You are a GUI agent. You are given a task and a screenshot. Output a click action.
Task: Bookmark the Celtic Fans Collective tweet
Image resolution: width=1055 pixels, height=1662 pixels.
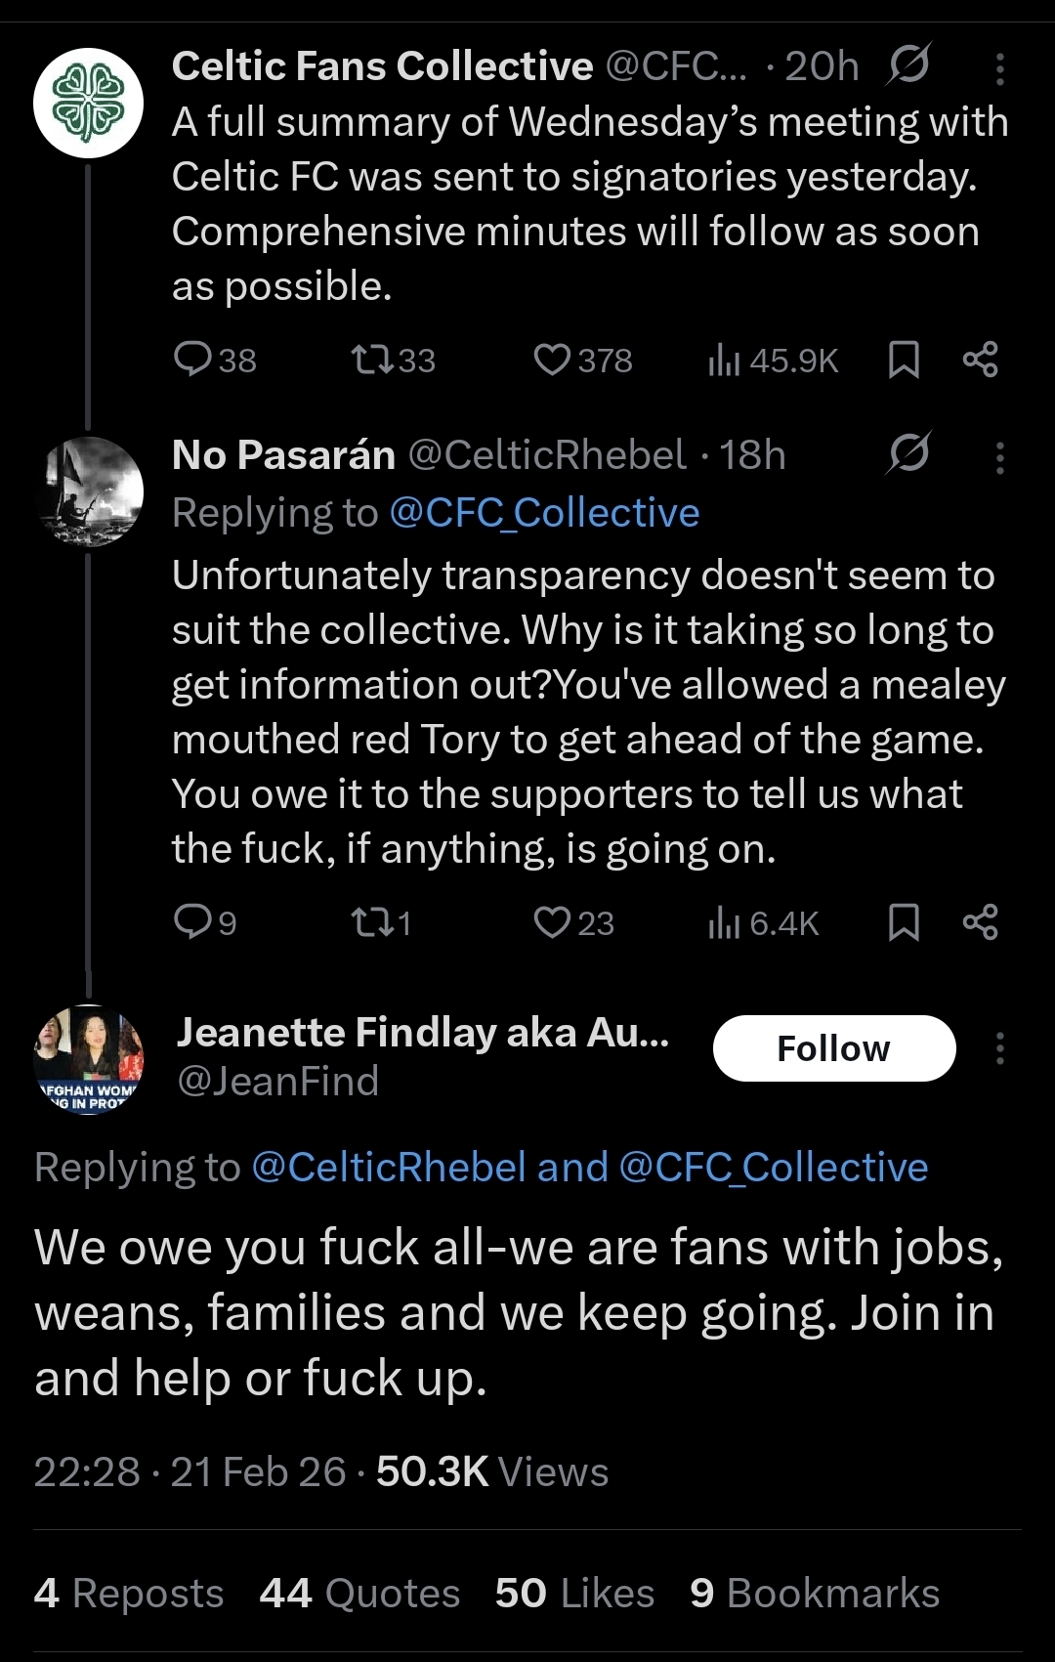tap(904, 360)
